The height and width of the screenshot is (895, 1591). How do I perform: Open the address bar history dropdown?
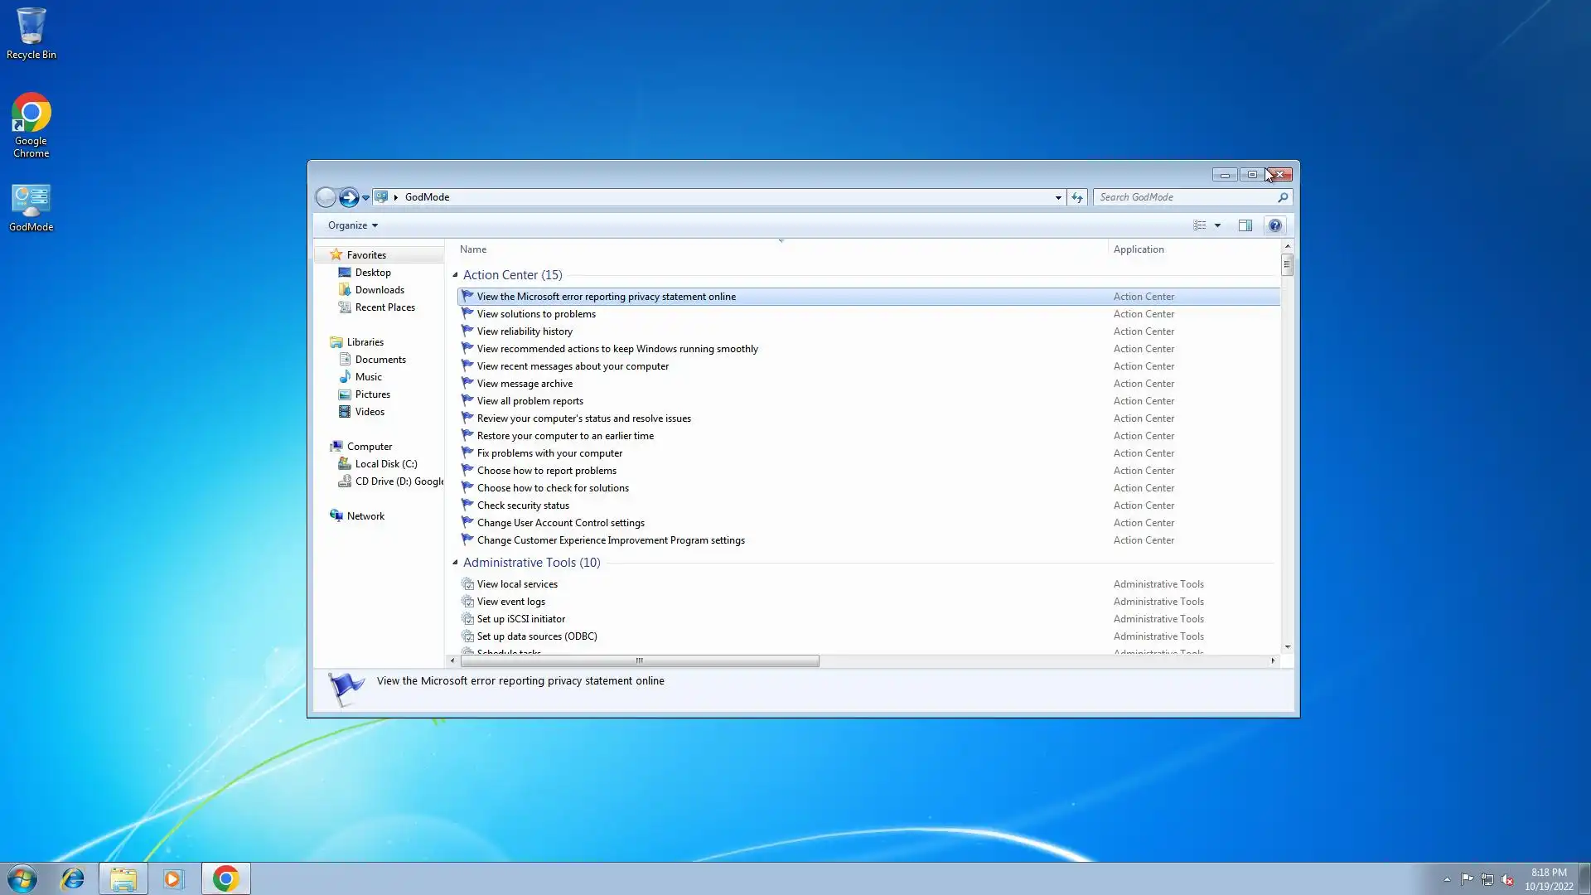pyautogui.click(x=1058, y=197)
